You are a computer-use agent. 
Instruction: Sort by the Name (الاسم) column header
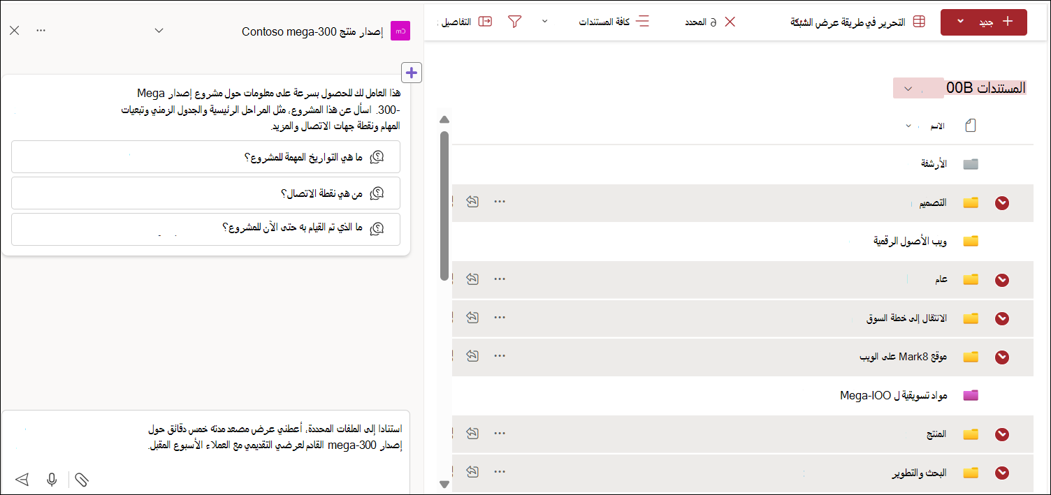pyautogui.click(x=937, y=126)
